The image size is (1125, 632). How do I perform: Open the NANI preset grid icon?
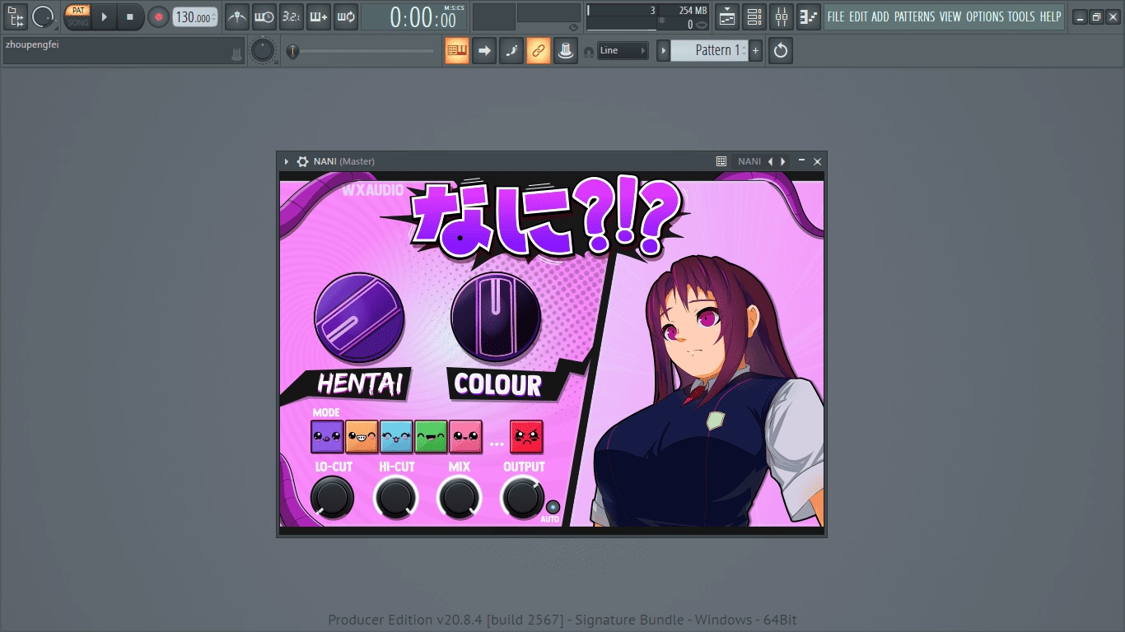tap(721, 161)
